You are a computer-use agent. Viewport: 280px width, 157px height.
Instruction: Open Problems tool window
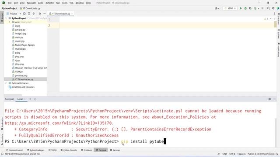click(87, 150)
